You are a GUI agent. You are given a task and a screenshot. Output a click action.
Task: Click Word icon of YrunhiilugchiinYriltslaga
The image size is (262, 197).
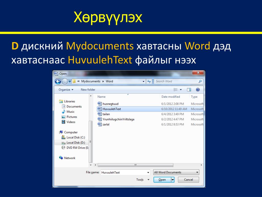click(100, 119)
